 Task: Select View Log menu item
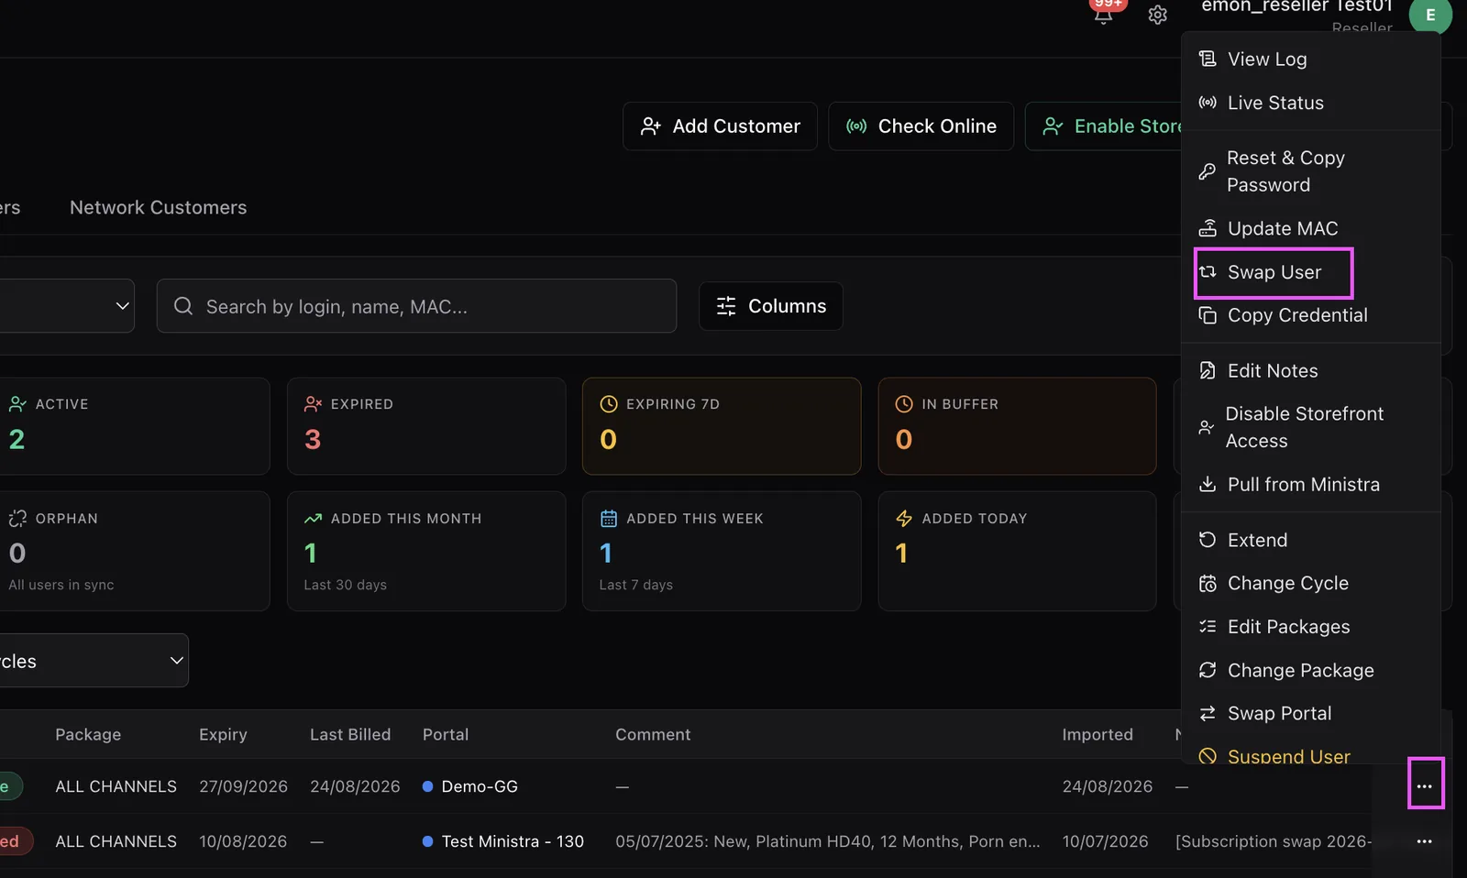pyautogui.click(x=1311, y=60)
